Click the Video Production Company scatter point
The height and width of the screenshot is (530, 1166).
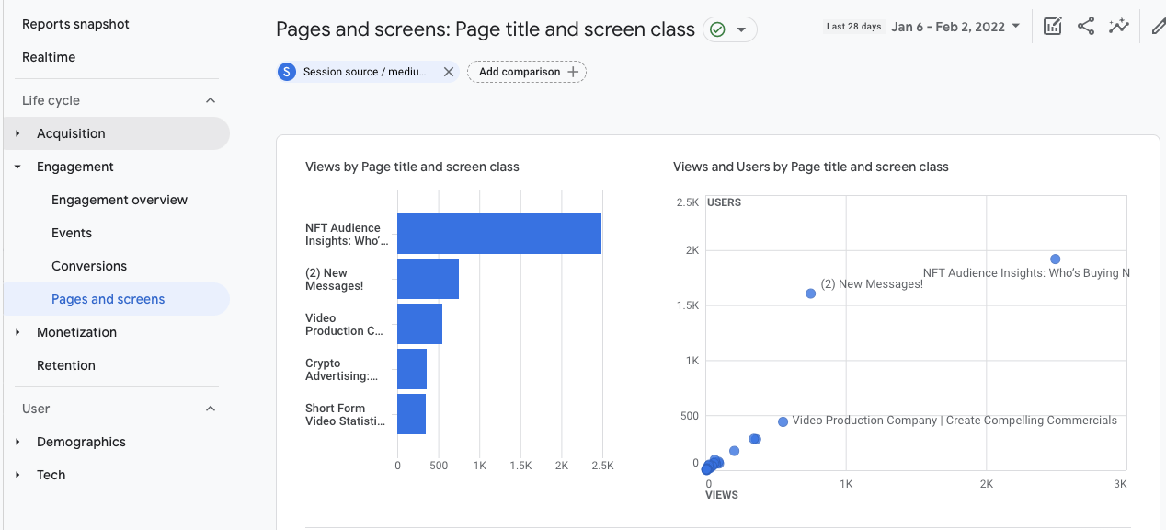[x=783, y=421]
